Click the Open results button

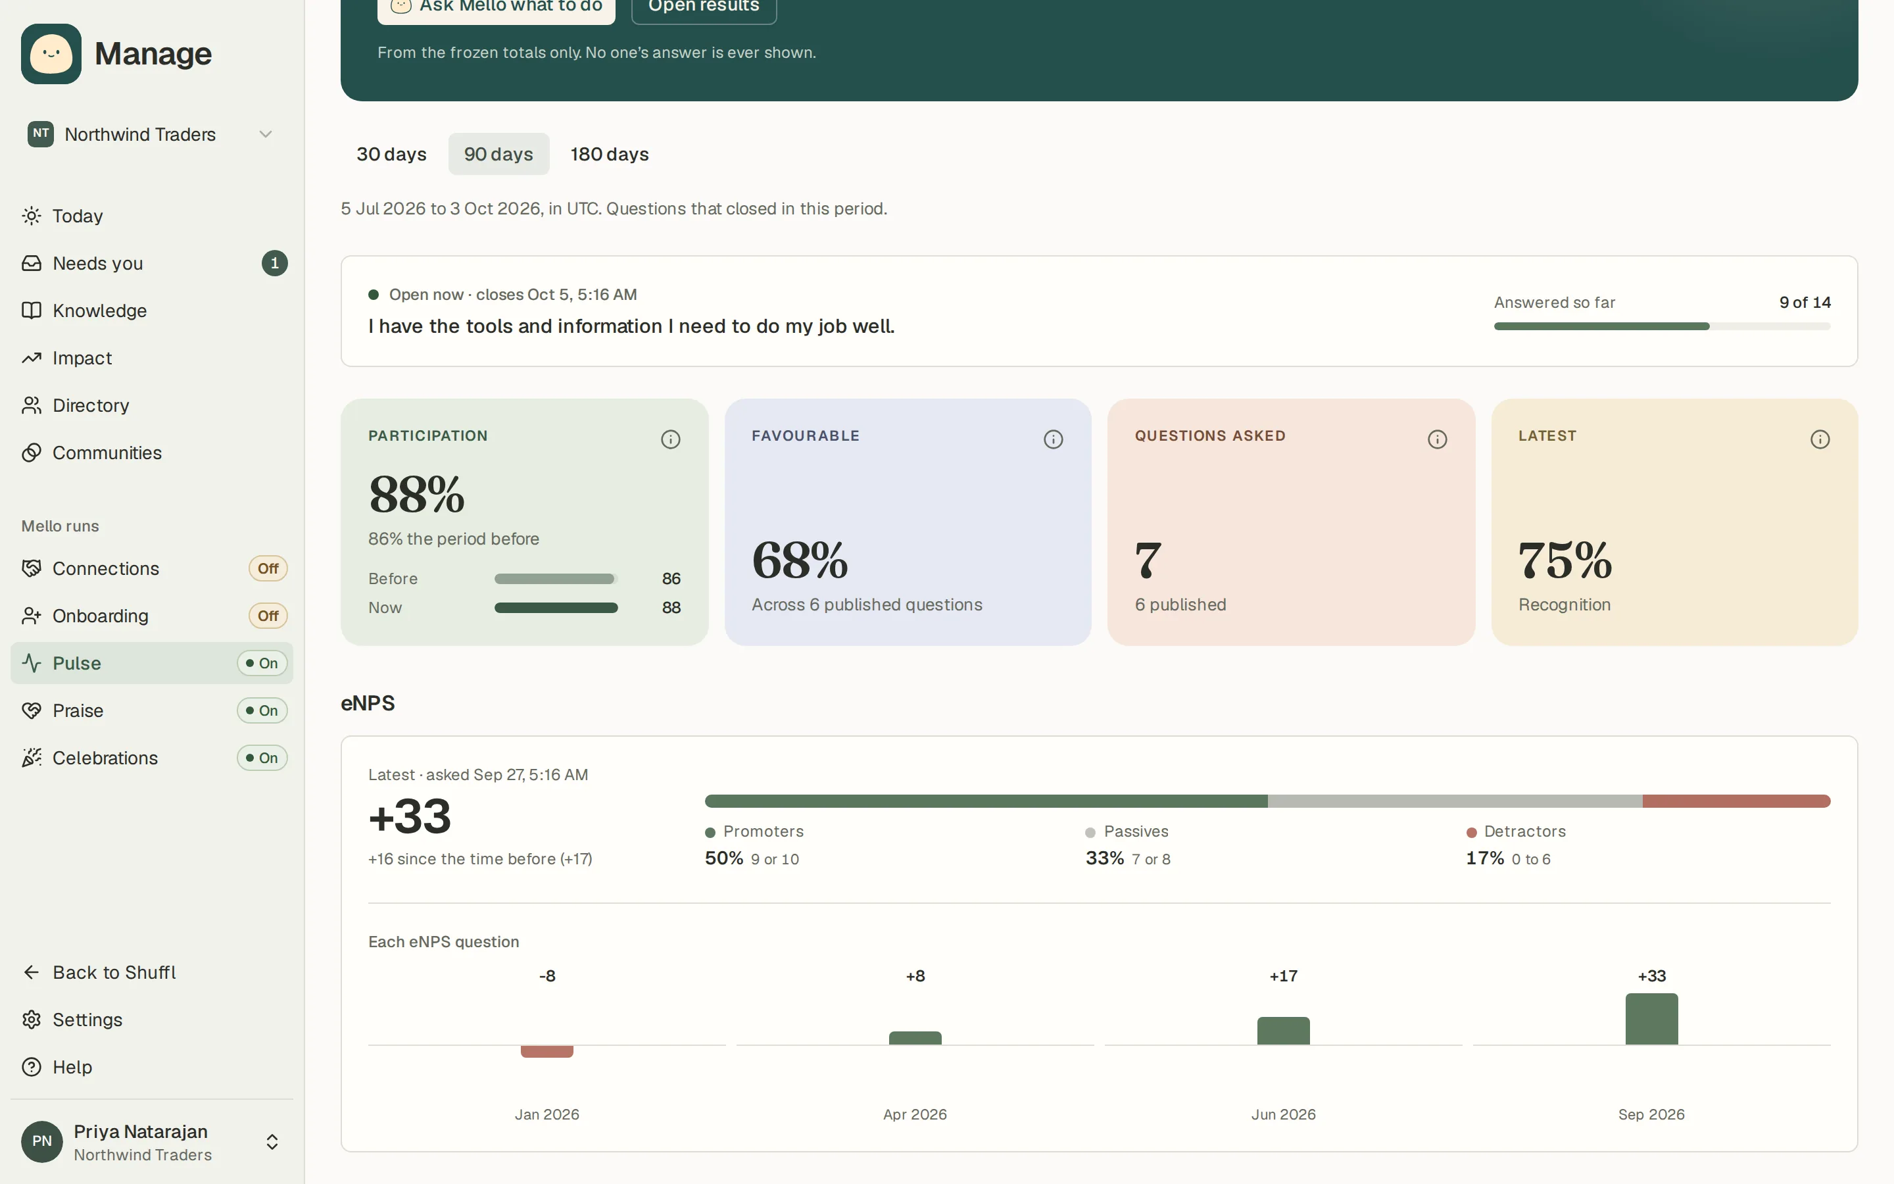pos(704,7)
